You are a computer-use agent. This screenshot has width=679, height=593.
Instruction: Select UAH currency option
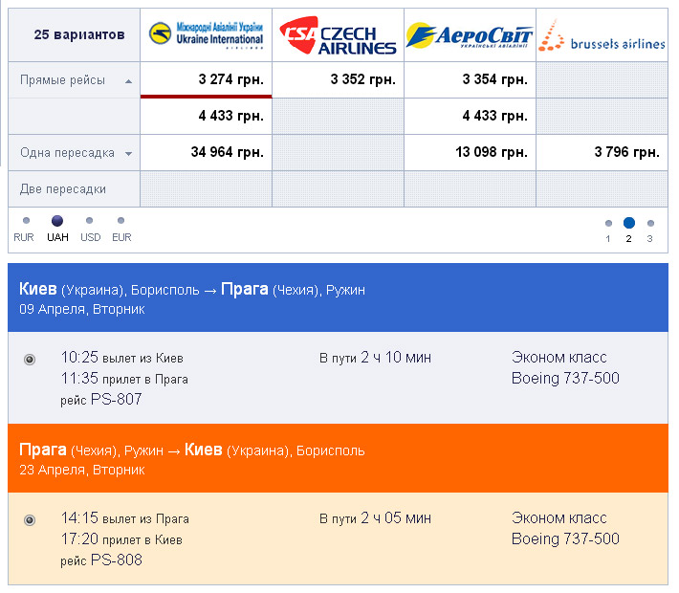point(57,221)
